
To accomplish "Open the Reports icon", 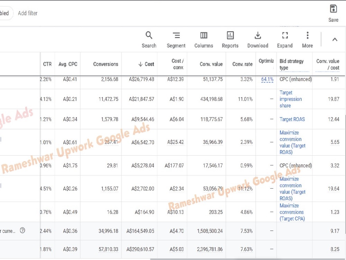I will pyautogui.click(x=230, y=40).
